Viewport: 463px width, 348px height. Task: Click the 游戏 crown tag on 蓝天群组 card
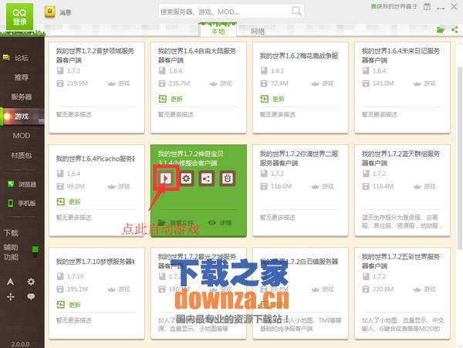tap(424, 186)
